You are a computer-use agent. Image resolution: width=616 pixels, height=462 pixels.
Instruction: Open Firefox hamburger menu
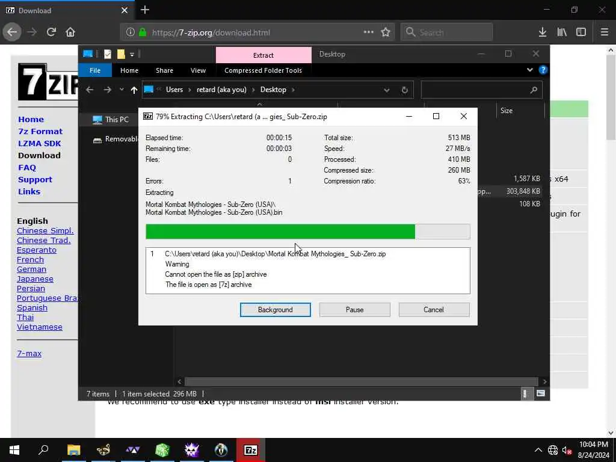point(605,32)
